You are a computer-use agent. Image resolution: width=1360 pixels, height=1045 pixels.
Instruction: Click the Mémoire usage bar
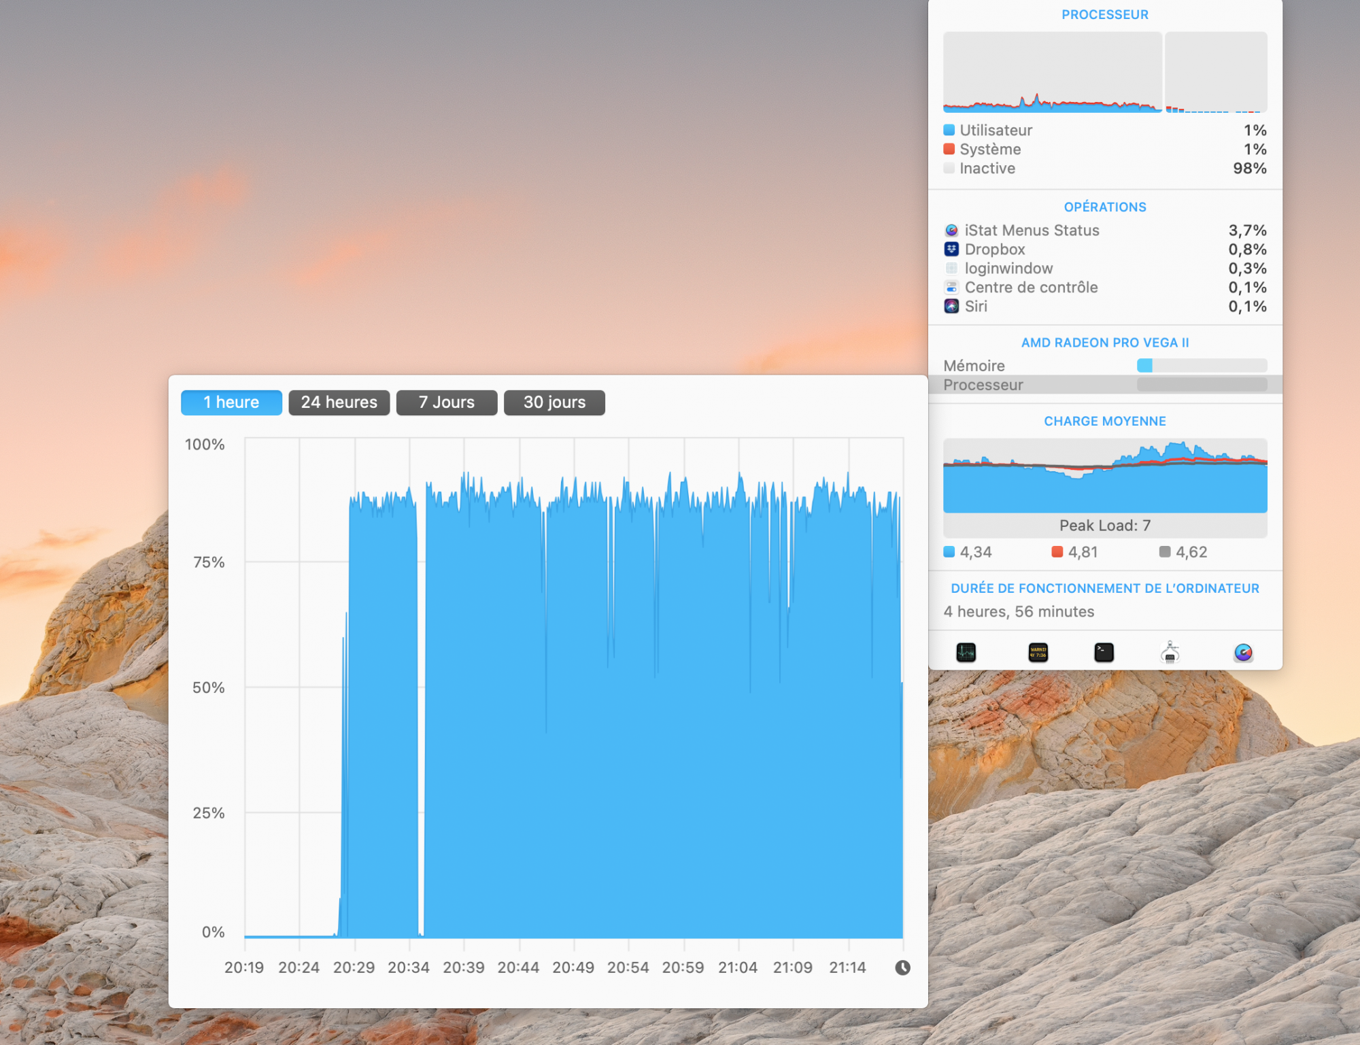(x=1202, y=366)
